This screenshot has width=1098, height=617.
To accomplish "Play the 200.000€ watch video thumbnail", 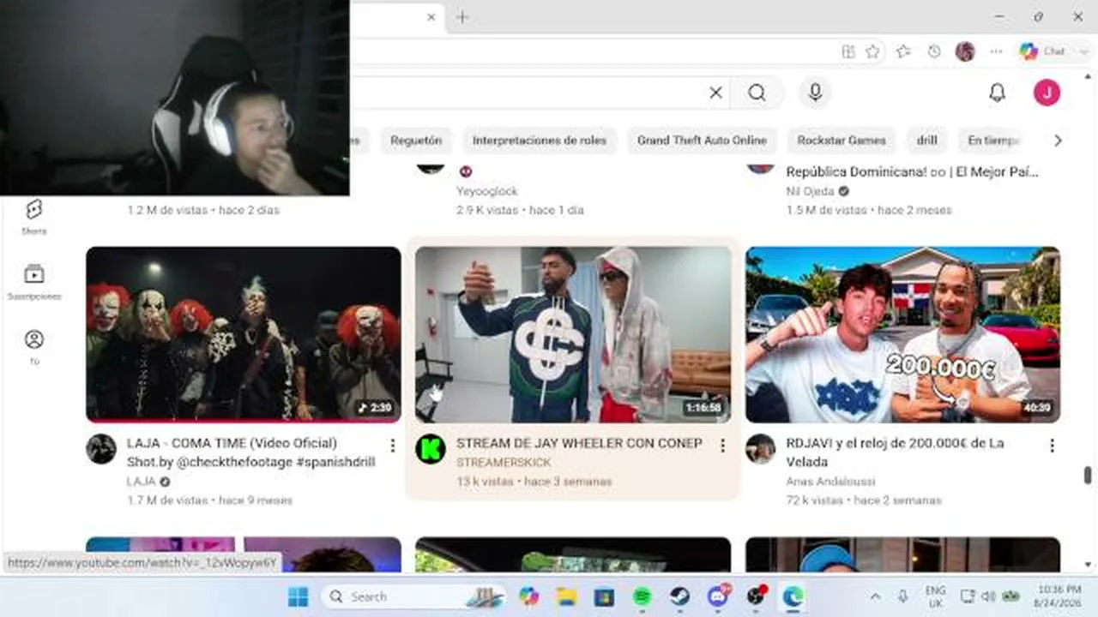I will [902, 334].
